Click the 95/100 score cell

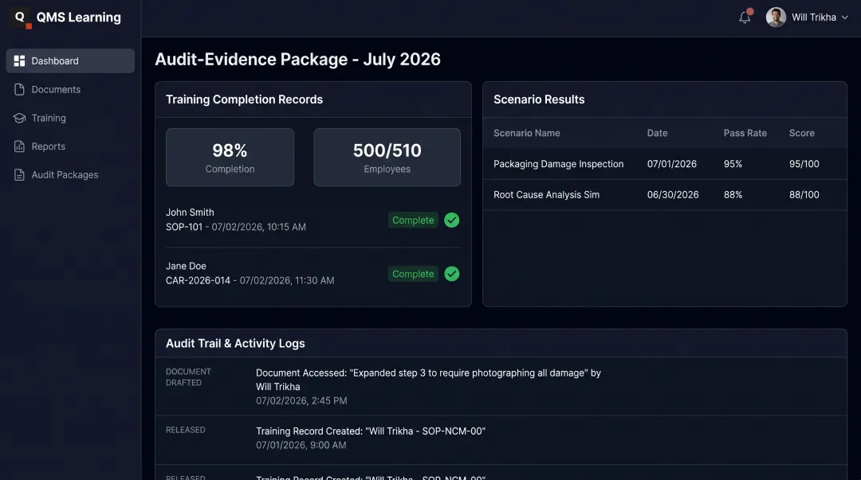pyautogui.click(x=804, y=164)
